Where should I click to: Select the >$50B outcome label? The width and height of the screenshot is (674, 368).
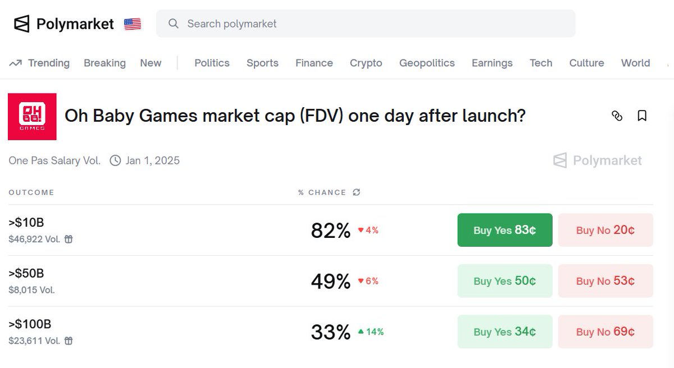click(26, 273)
